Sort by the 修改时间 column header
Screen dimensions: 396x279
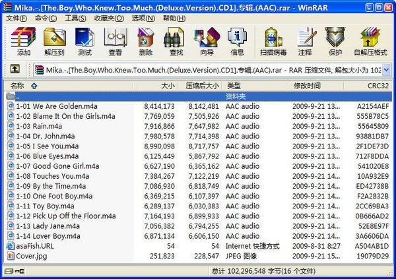[x=316, y=86]
